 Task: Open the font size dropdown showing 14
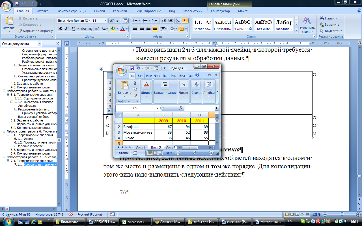tap(105, 21)
